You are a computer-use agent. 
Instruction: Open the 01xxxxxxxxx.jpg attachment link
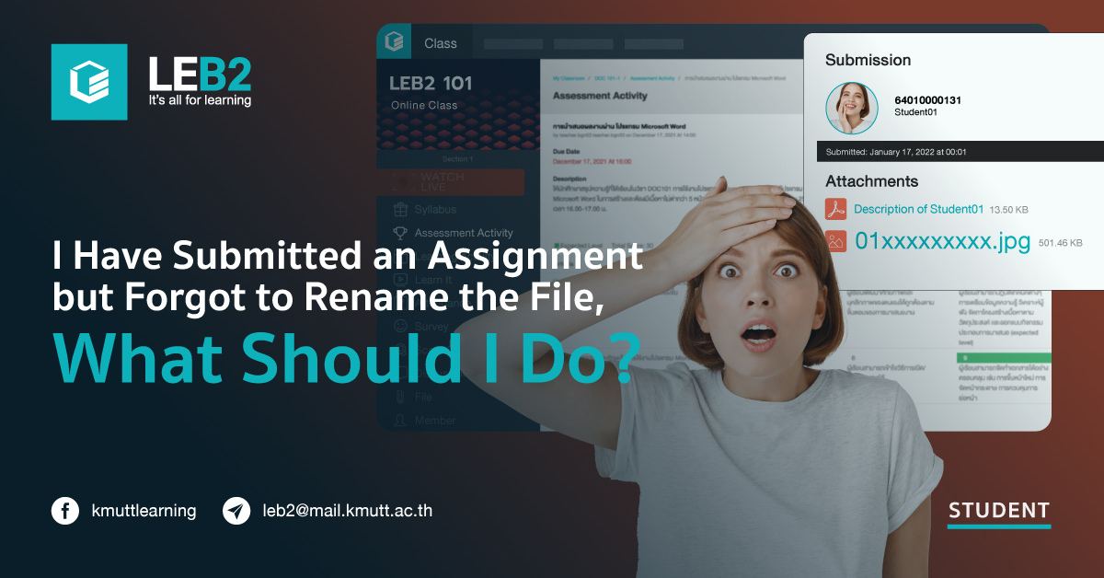click(943, 242)
